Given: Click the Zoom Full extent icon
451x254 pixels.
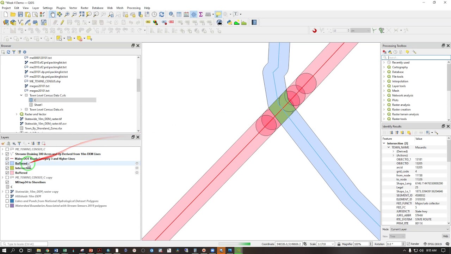Looking at the screenshot, I should 82,14.
